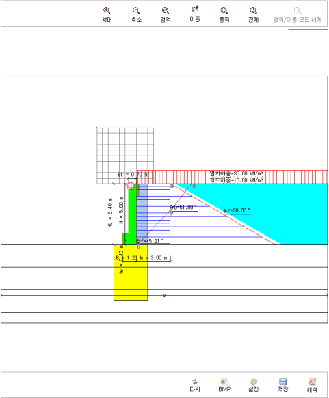Click the 열차하중=35.00 kN/m² load label
The height and width of the screenshot is (398, 329).
pyautogui.click(x=236, y=173)
